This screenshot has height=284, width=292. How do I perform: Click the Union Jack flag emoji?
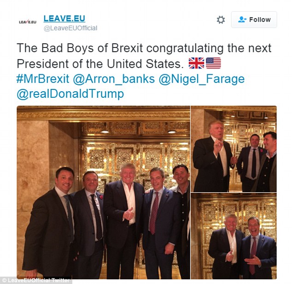click(x=196, y=63)
